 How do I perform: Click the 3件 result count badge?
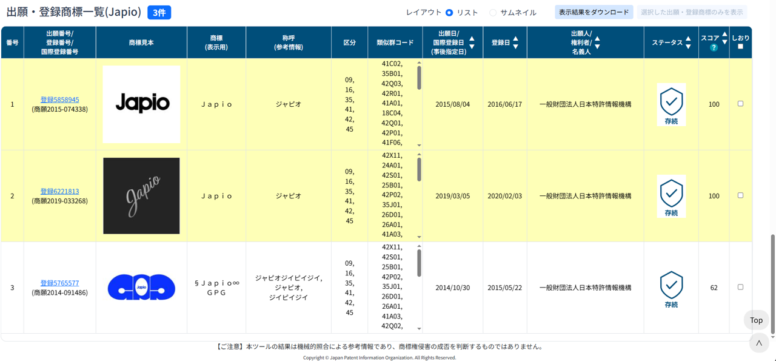[x=159, y=13]
